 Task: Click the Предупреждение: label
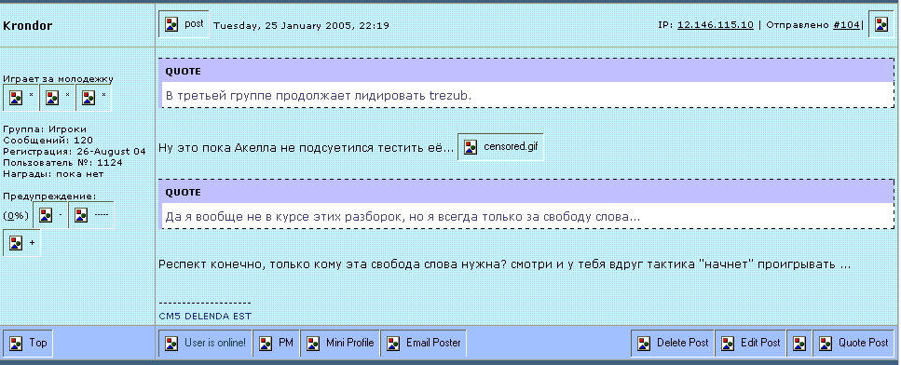pos(49,196)
